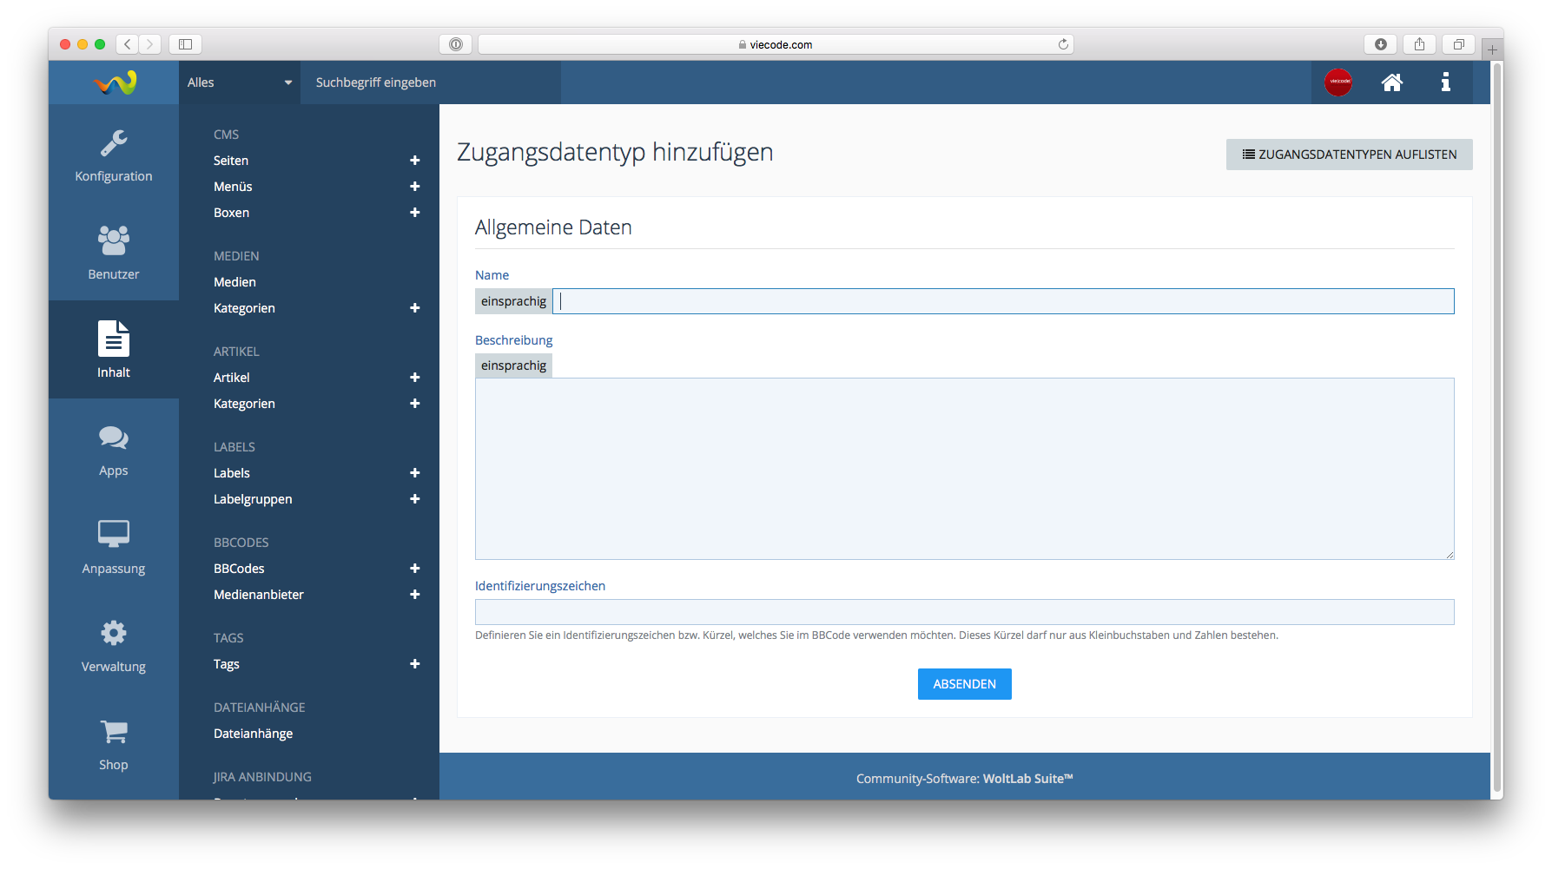Open the Benutzer users section
Image resolution: width=1552 pixels, height=869 pixels.
113,253
